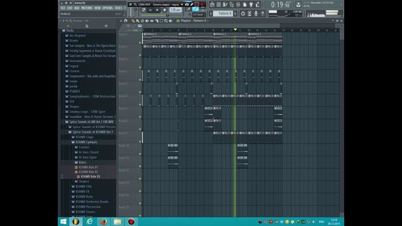Viewport: 402px width, 226px height.
Task: Open the VIEW menu
Action: (x=97, y=8)
